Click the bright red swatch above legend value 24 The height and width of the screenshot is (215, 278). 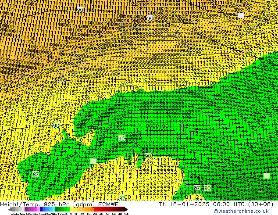click(x=96, y=209)
